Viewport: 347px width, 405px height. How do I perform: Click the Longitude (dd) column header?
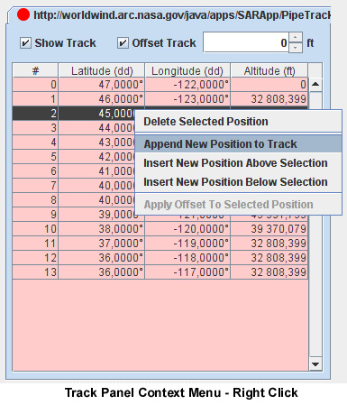click(187, 70)
